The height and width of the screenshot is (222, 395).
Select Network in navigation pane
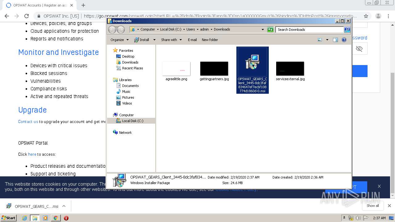coord(123,133)
